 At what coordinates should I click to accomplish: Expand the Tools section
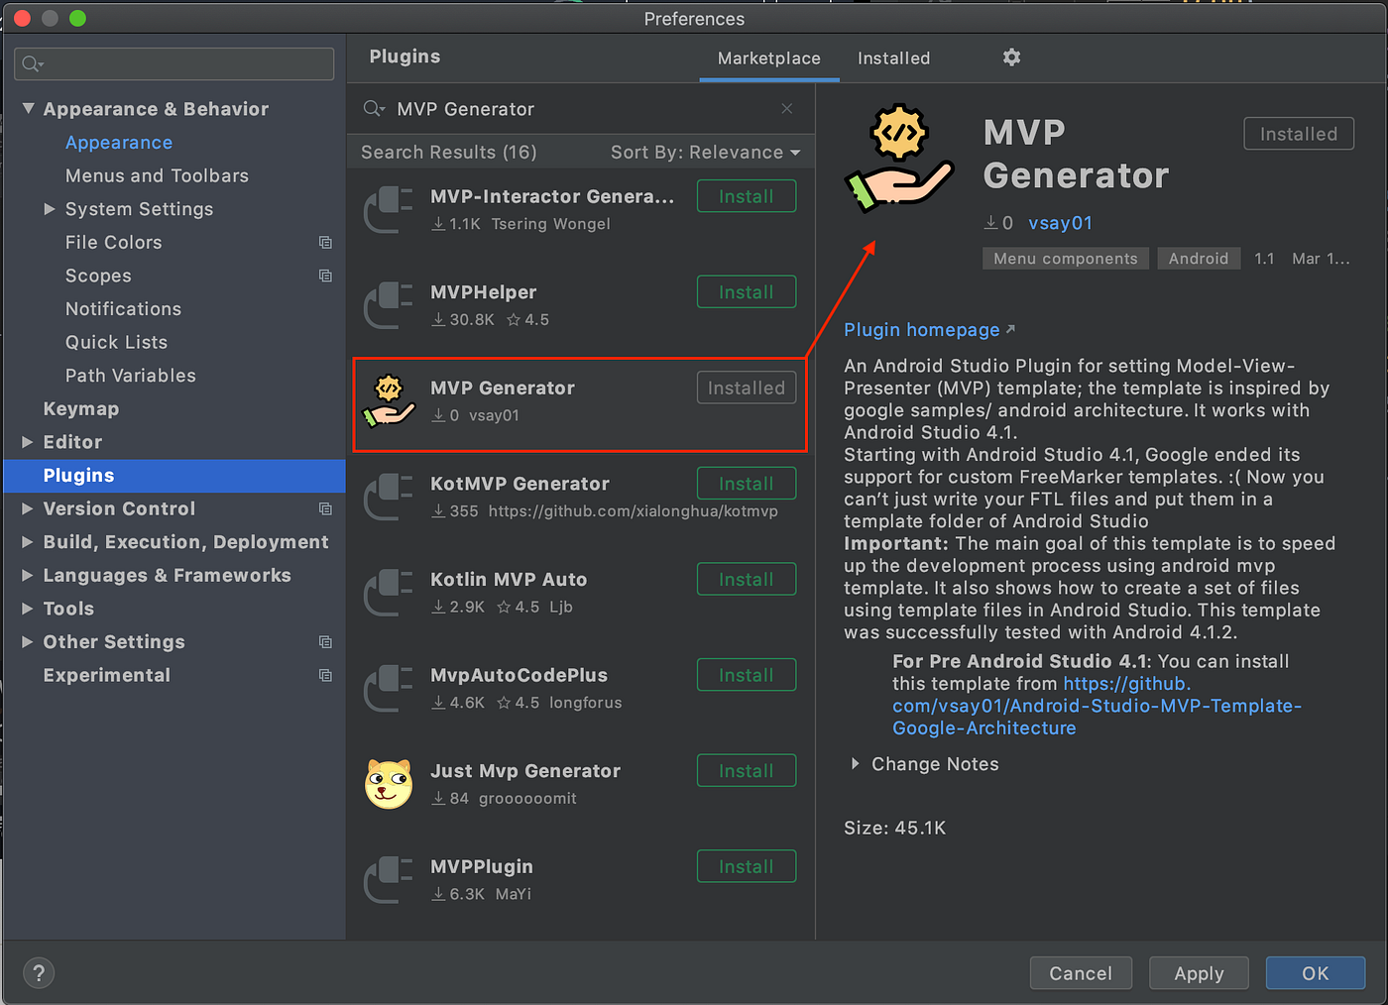tap(28, 609)
